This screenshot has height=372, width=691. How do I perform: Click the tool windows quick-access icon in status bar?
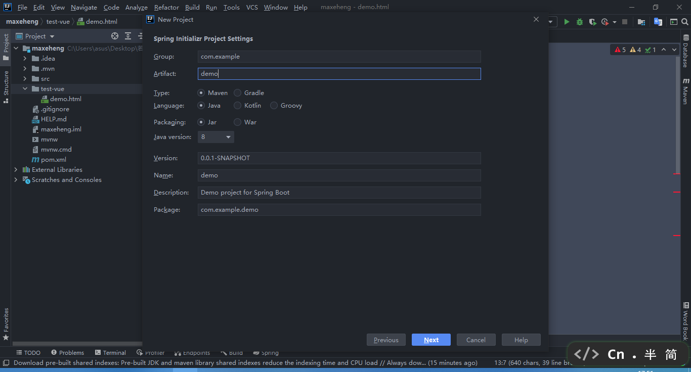tap(6, 362)
